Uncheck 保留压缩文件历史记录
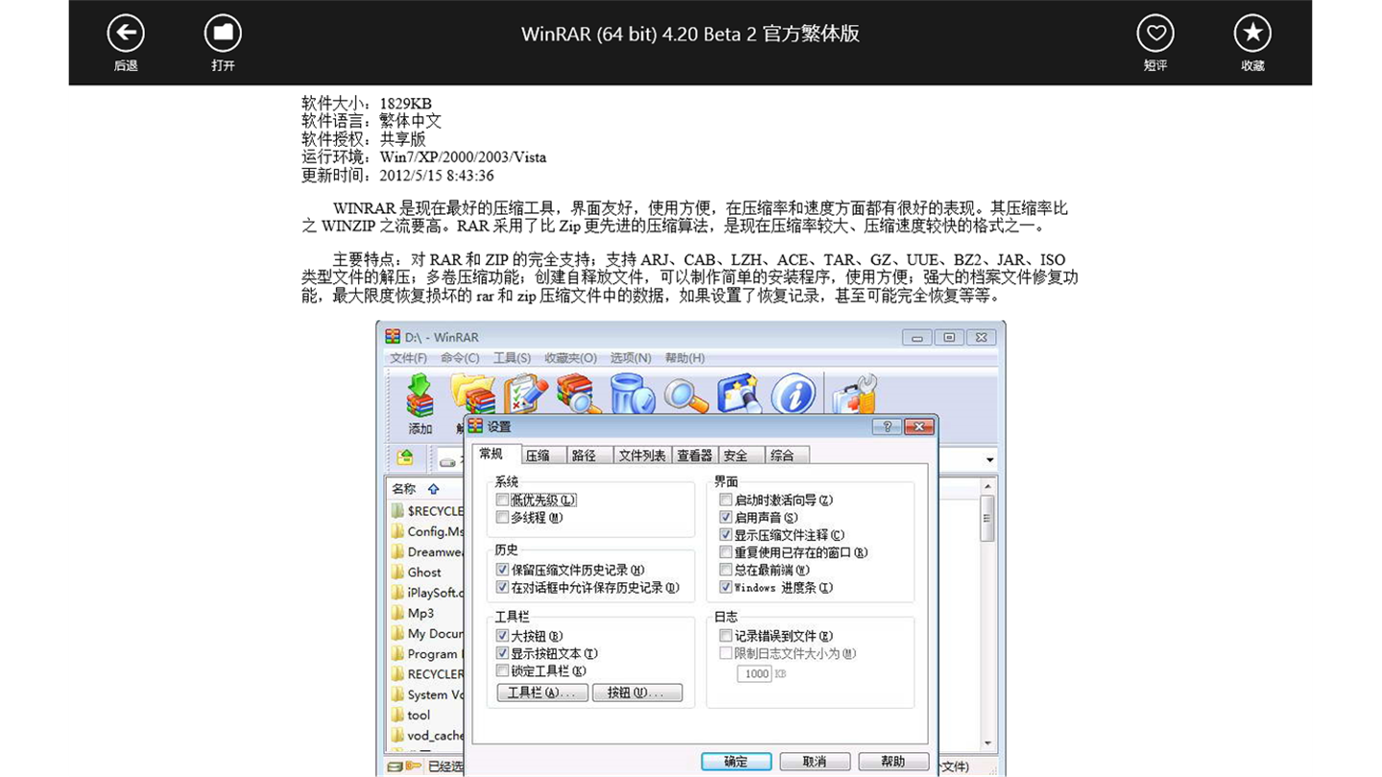The image size is (1382, 777). [502, 570]
